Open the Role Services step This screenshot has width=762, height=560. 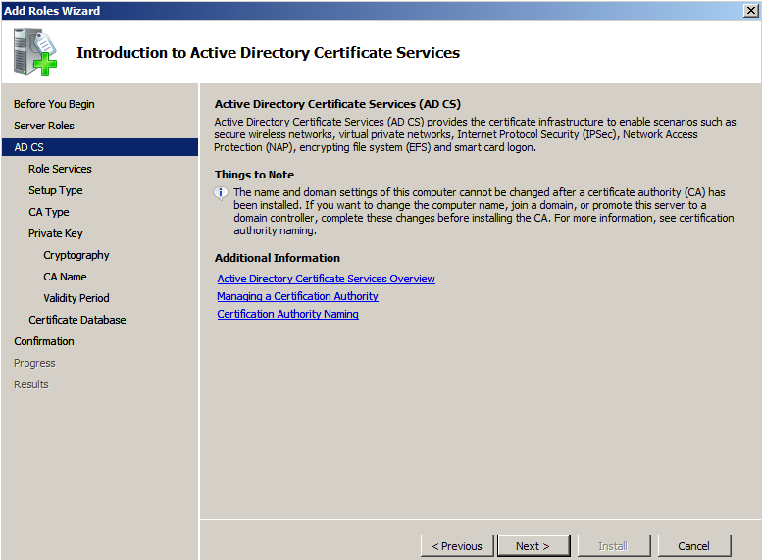pos(60,169)
